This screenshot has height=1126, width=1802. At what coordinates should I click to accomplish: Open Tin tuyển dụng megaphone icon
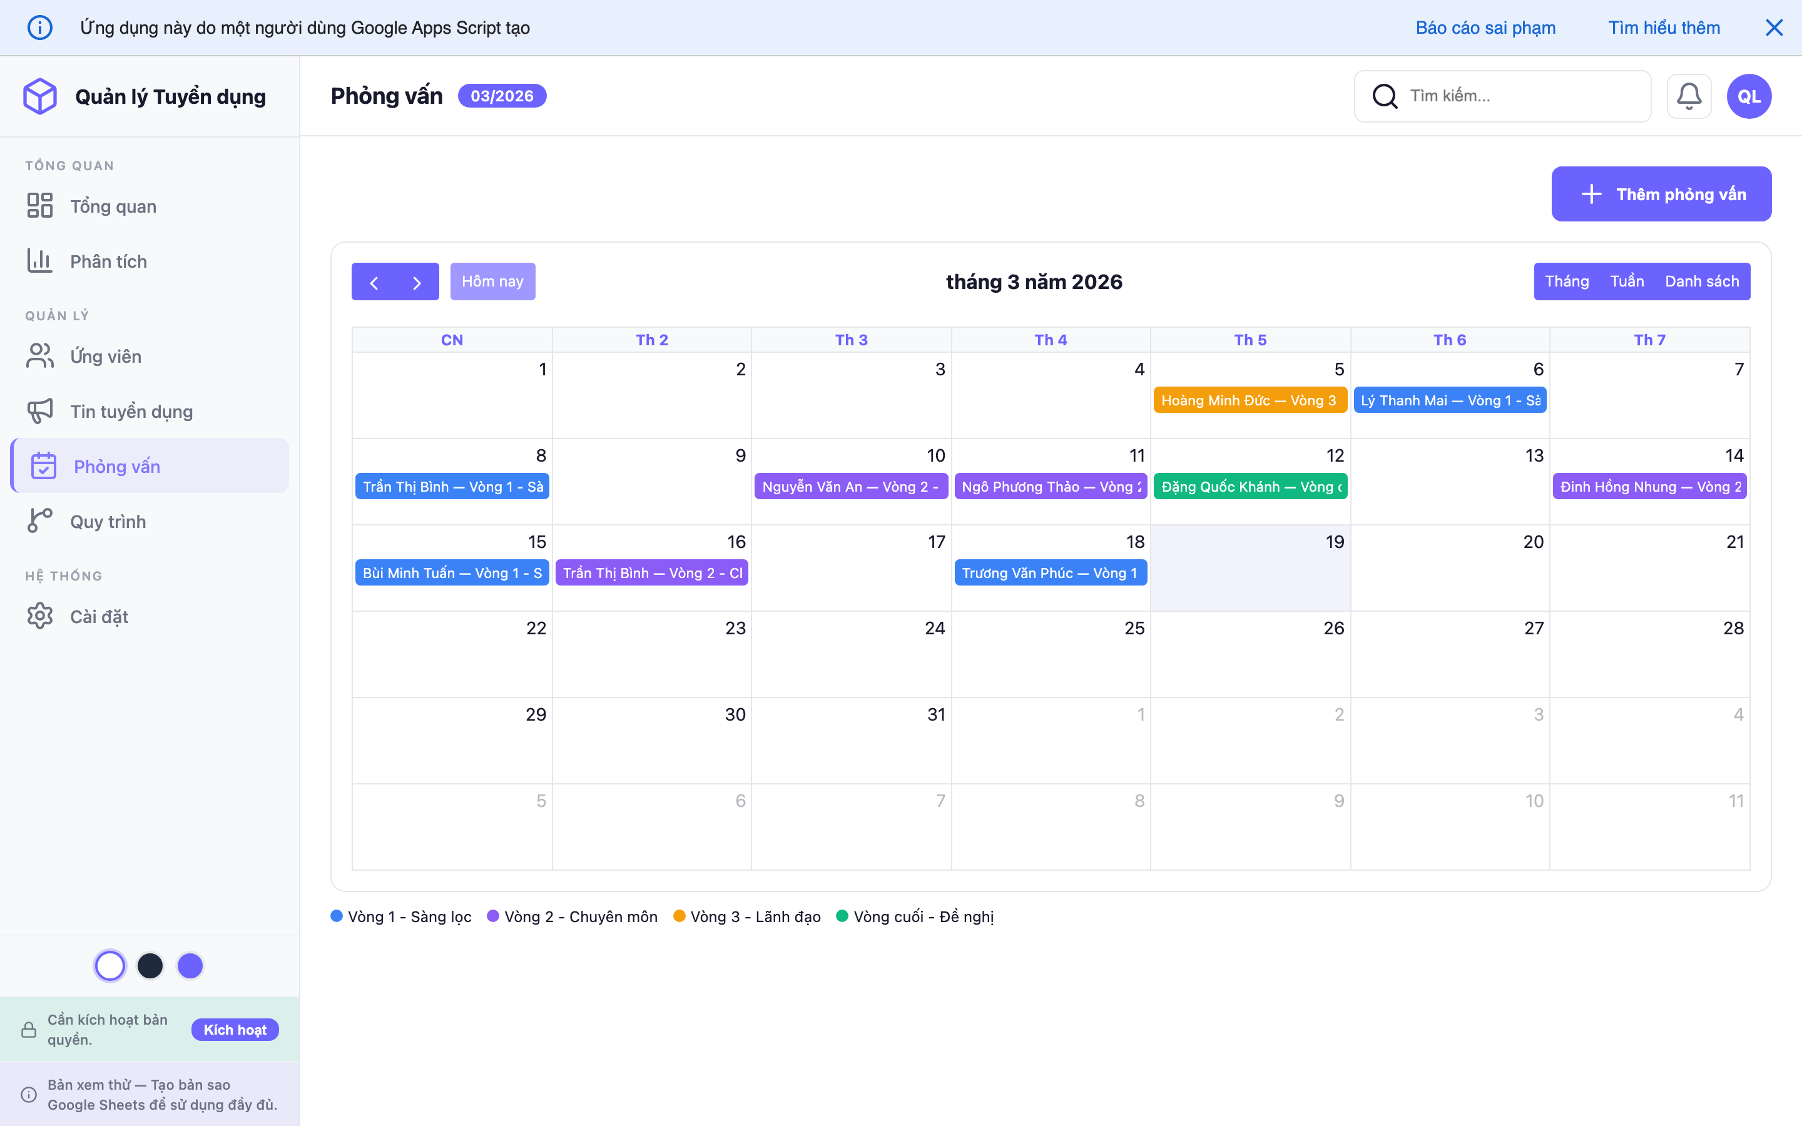coord(40,411)
